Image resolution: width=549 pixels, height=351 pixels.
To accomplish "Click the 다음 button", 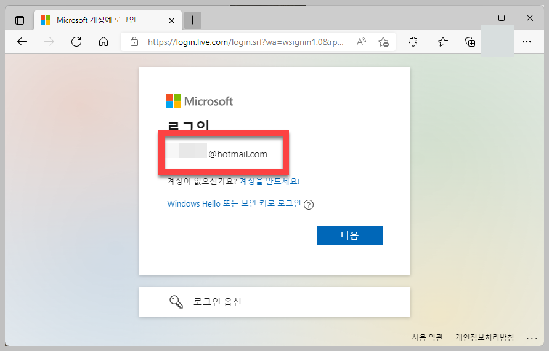I will coord(350,235).
